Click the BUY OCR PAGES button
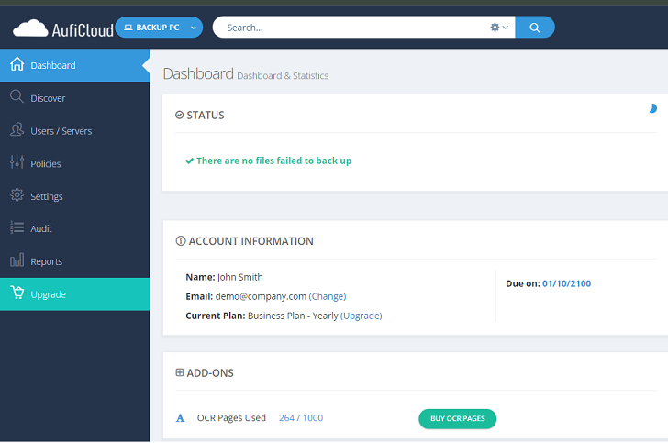 click(x=458, y=419)
